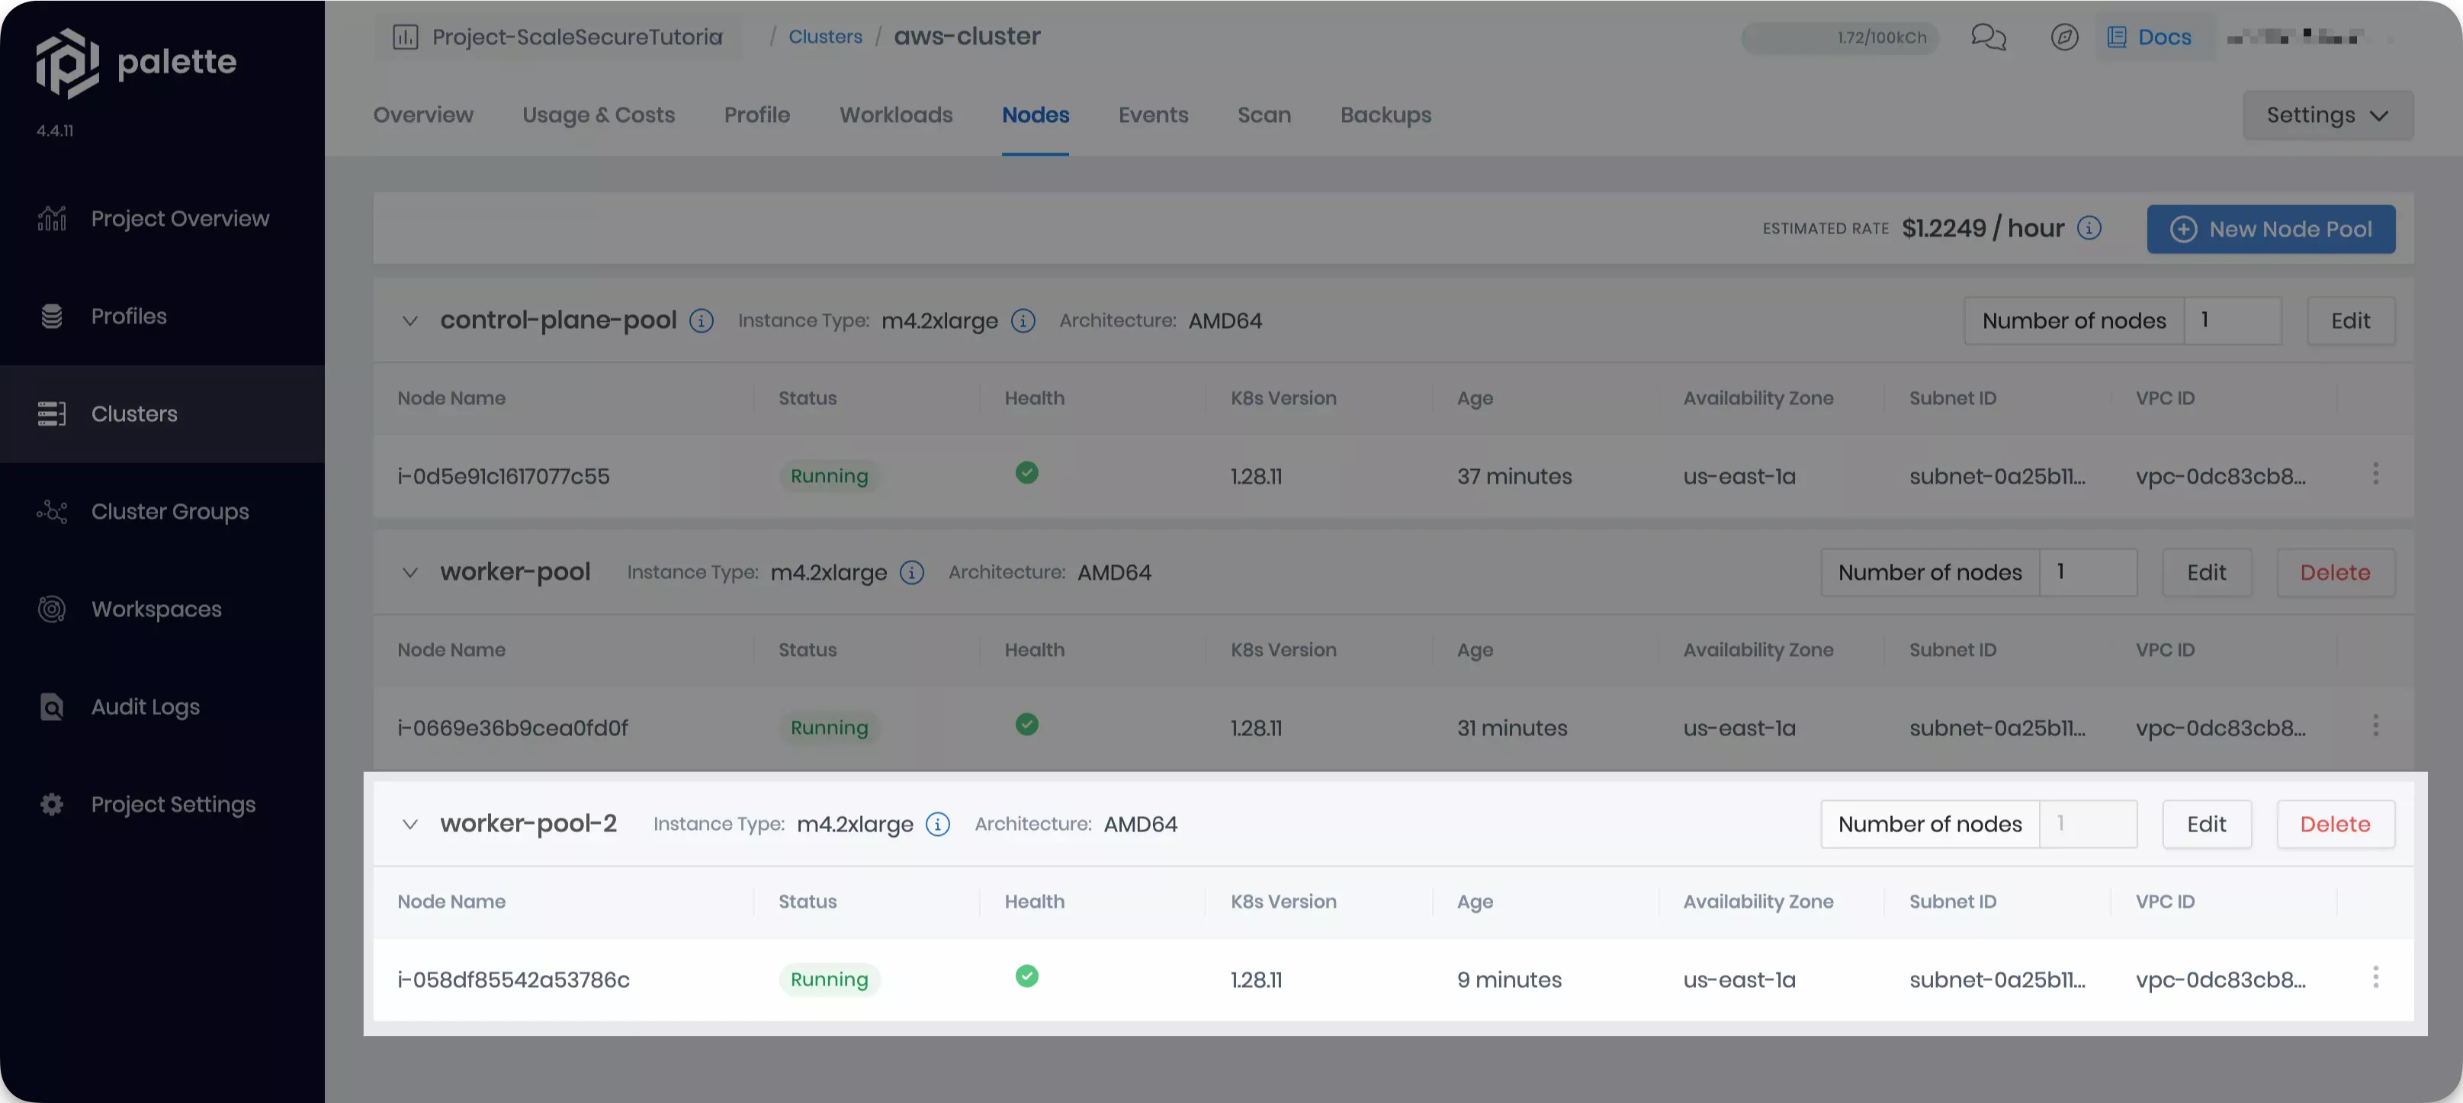
Task: Click the compass guide icon
Action: point(2064,37)
